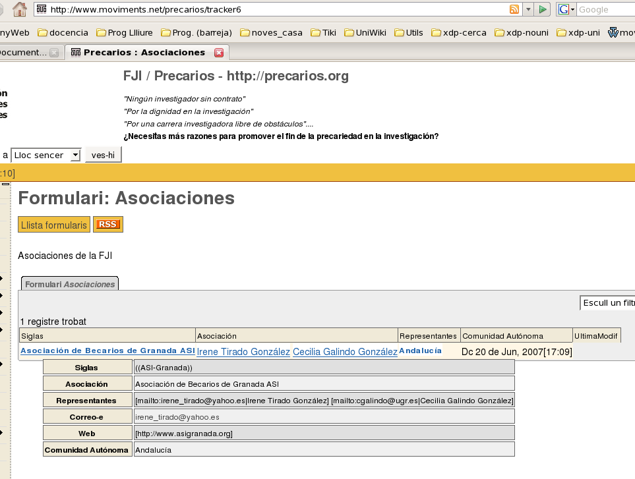The image size is (635, 479).
Task: Open the Utils bookmark folder
Action: click(409, 33)
